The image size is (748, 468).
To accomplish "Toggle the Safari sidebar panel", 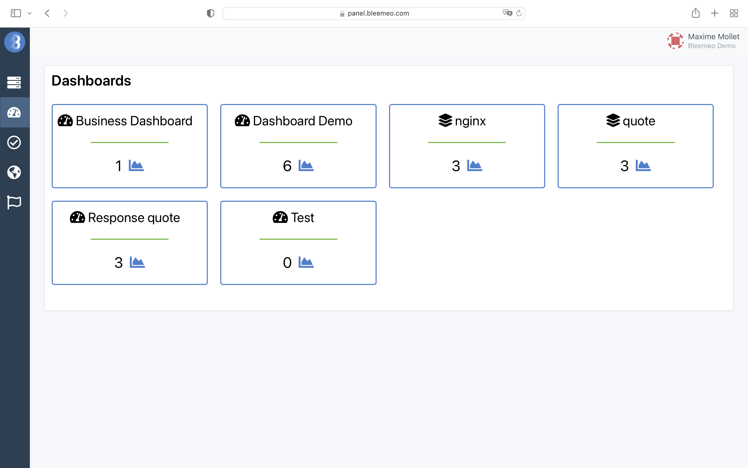I will tap(16, 13).
